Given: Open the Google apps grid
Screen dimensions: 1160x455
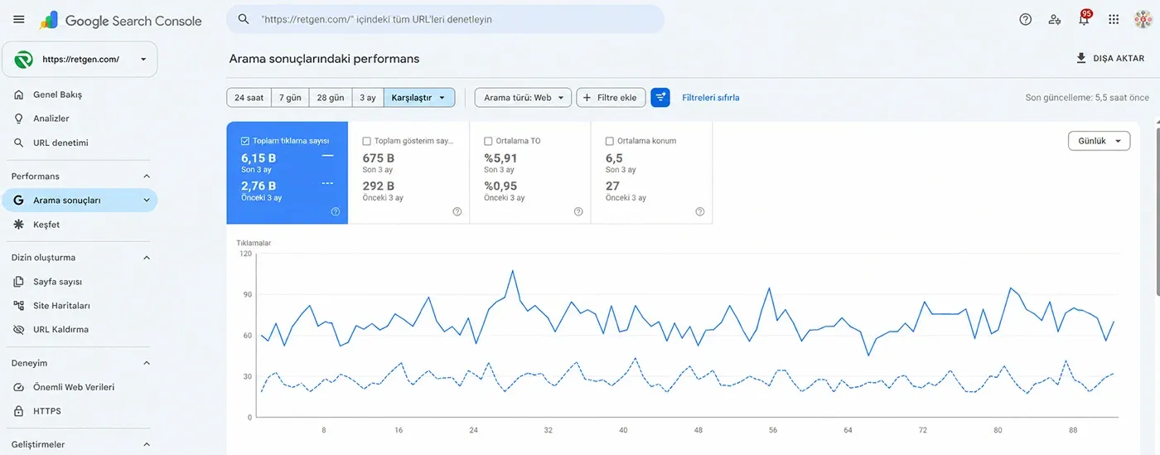Looking at the screenshot, I should click(1114, 19).
